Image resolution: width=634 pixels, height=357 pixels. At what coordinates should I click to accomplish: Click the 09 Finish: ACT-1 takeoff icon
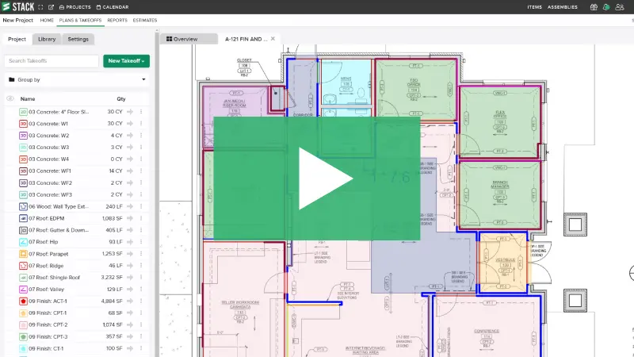[23, 301]
